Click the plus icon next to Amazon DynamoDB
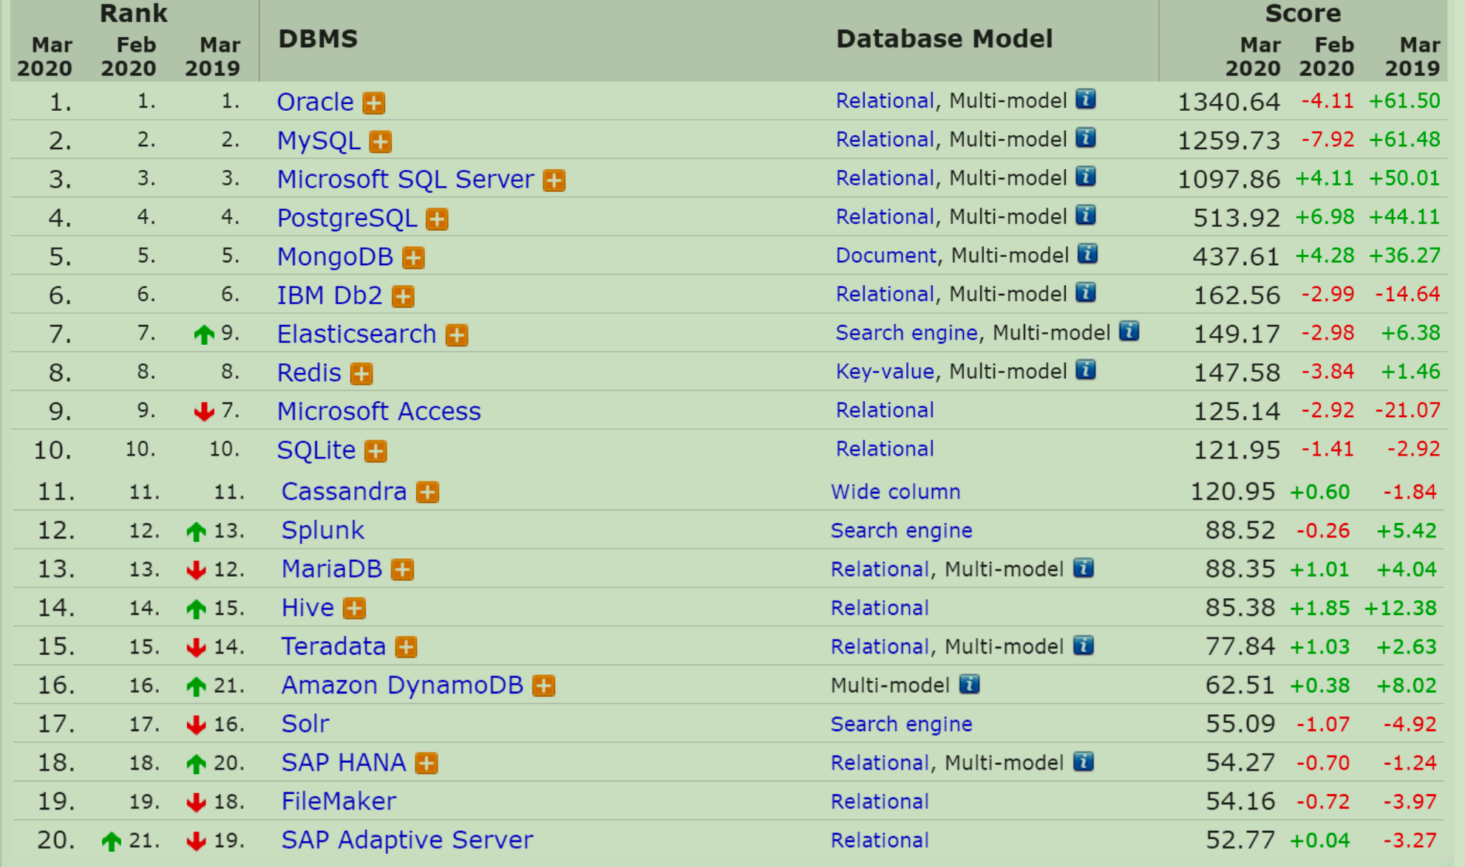The width and height of the screenshot is (1465, 867). click(543, 686)
